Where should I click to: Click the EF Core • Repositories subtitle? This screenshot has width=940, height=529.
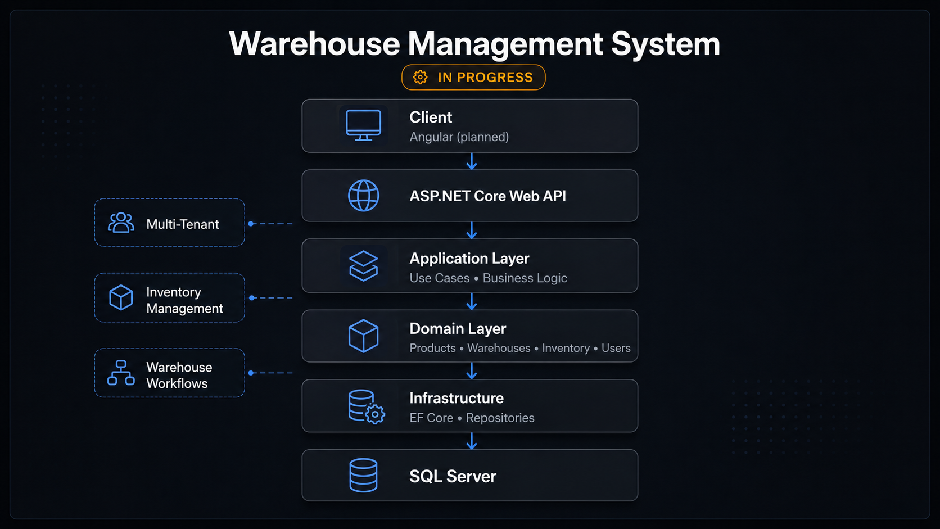tap(472, 418)
